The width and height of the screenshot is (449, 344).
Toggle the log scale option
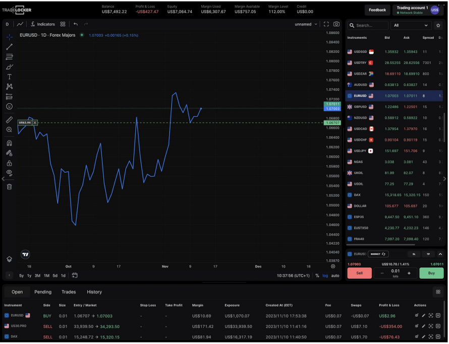pos(325,276)
